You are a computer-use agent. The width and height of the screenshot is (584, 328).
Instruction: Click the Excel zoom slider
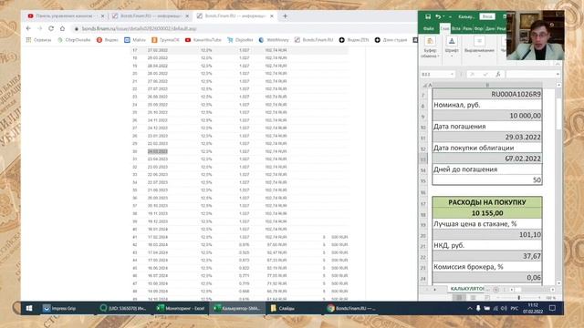pyautogui.click(x=519, y=298)
